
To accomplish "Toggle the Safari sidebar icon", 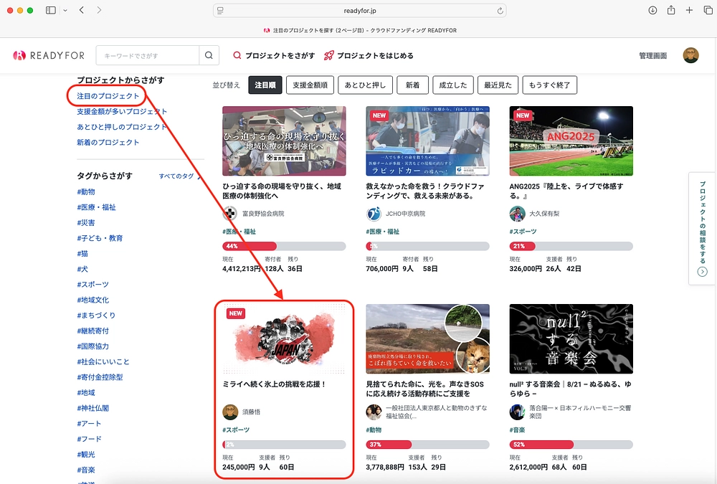I will coord(51,11).
